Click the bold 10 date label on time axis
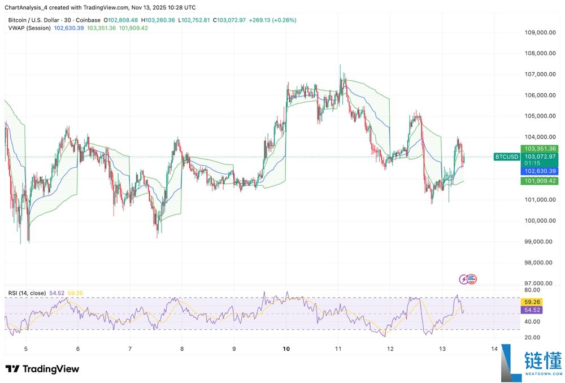This screenshot has height=383, width=565. 285,349
